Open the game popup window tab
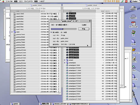This screenshot has width=140, height=105. coord(15,104)
